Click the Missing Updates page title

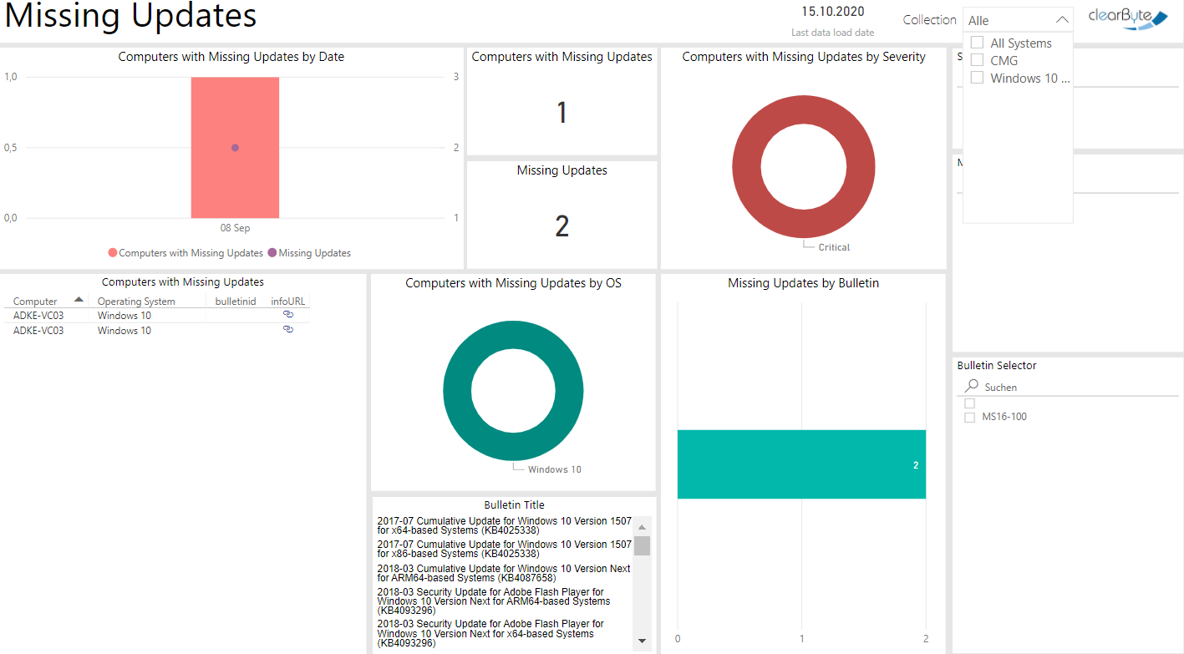click(131, 15)
